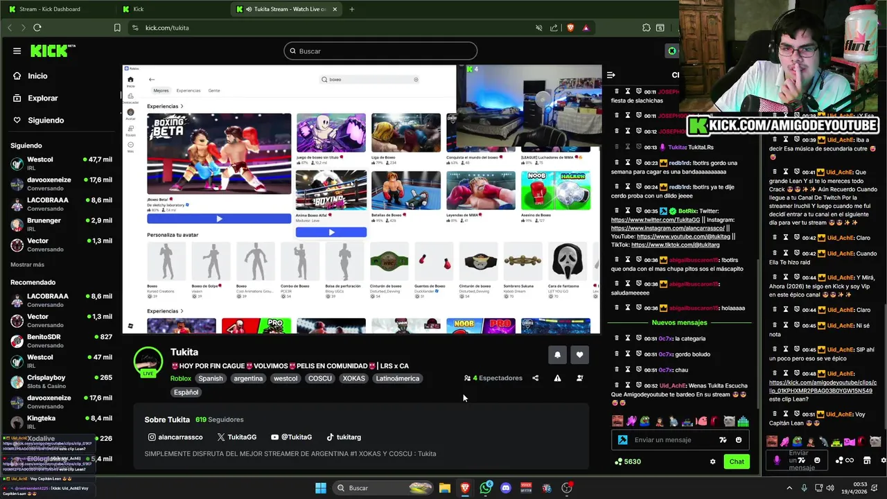This screenshot has height=499, width=887.
Task: Timeout 0c7x's 'gordo boludo' message with hourglass icon
Action: (x=628, y=354)
